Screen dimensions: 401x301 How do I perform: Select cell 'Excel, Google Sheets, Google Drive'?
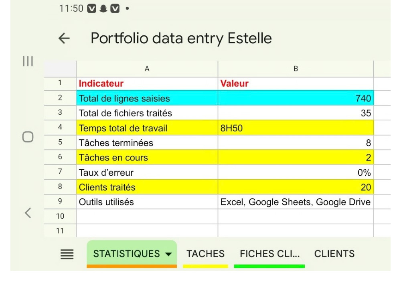click(x=296, y=201)
